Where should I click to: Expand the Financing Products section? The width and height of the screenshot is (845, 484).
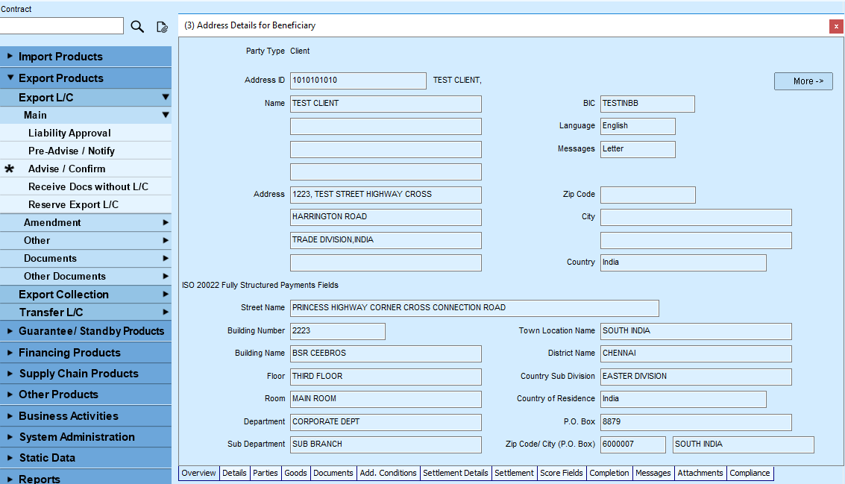click(x=86, y=353)
